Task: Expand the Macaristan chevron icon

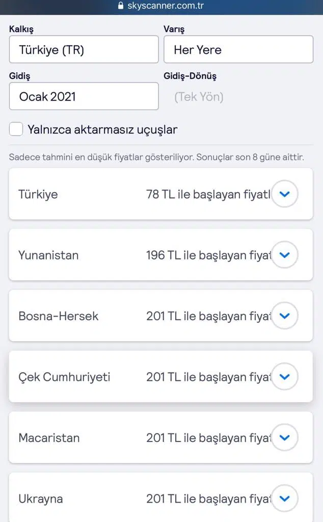Action: [285, 437]
